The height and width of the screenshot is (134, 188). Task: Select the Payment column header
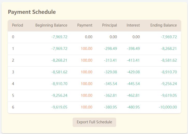pyautogui.click(x=85, y=25)
